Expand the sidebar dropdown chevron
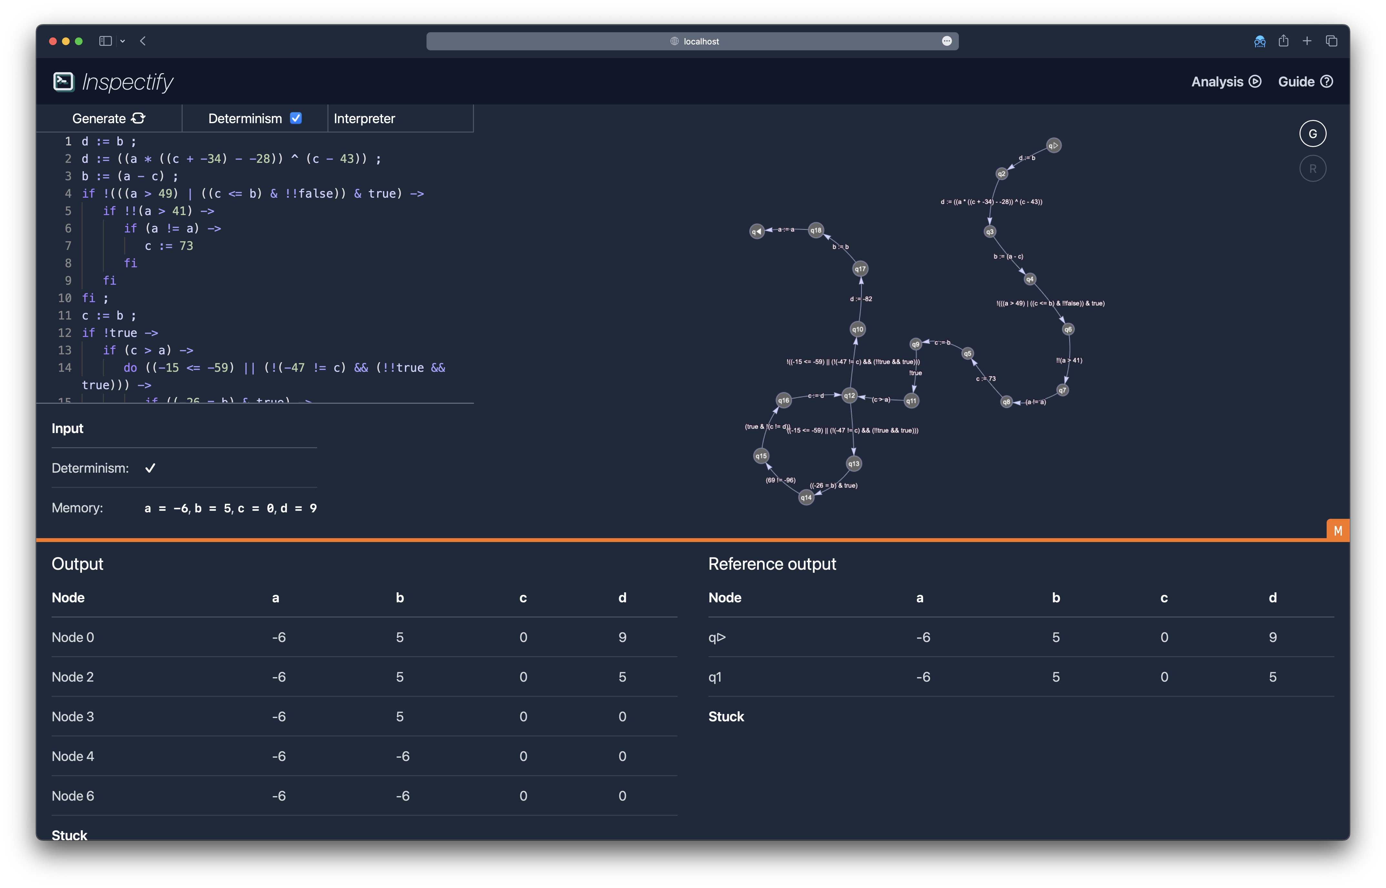The height and width of the screenshot is (888, 1386). tap(123, 42)
